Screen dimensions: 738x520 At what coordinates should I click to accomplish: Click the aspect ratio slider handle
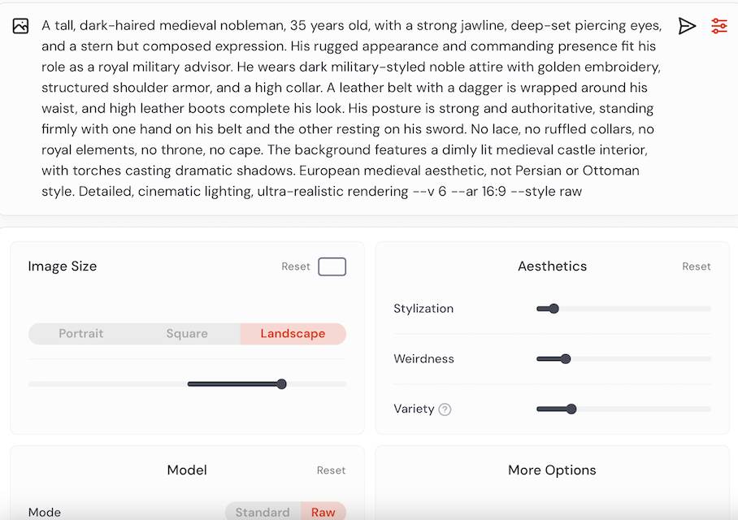coord(281,384)
